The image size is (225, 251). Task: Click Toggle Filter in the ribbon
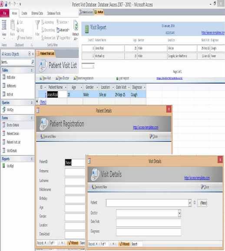[63, 38]
